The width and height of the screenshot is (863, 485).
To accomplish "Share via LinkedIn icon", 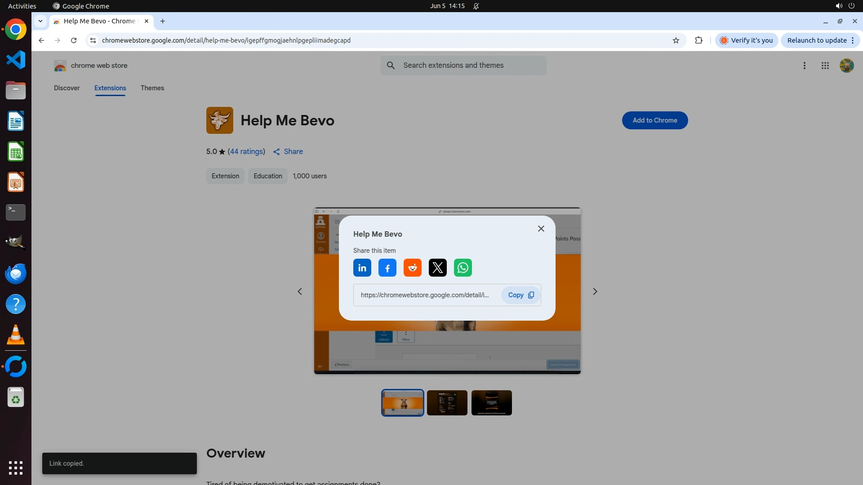I will [362, 268].
